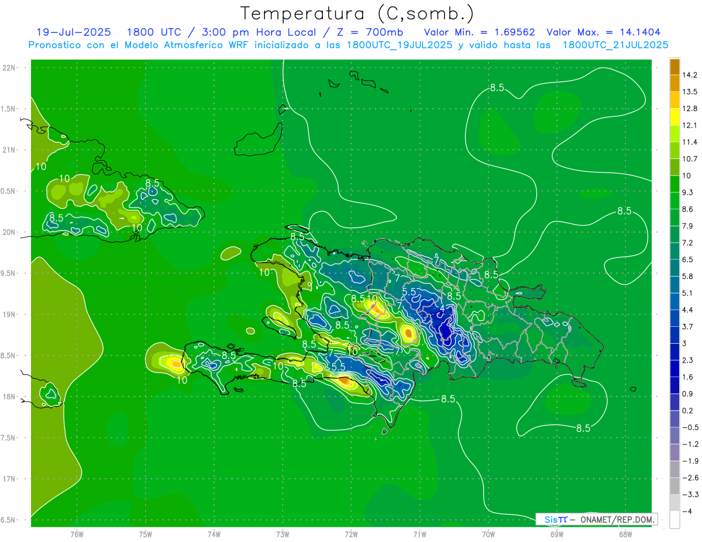Click the '72W' longitude axis label

click(351, 534)
